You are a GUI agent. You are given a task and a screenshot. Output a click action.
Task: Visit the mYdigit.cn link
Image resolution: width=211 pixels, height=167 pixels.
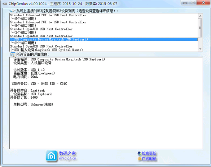click(x=67, y=158)
